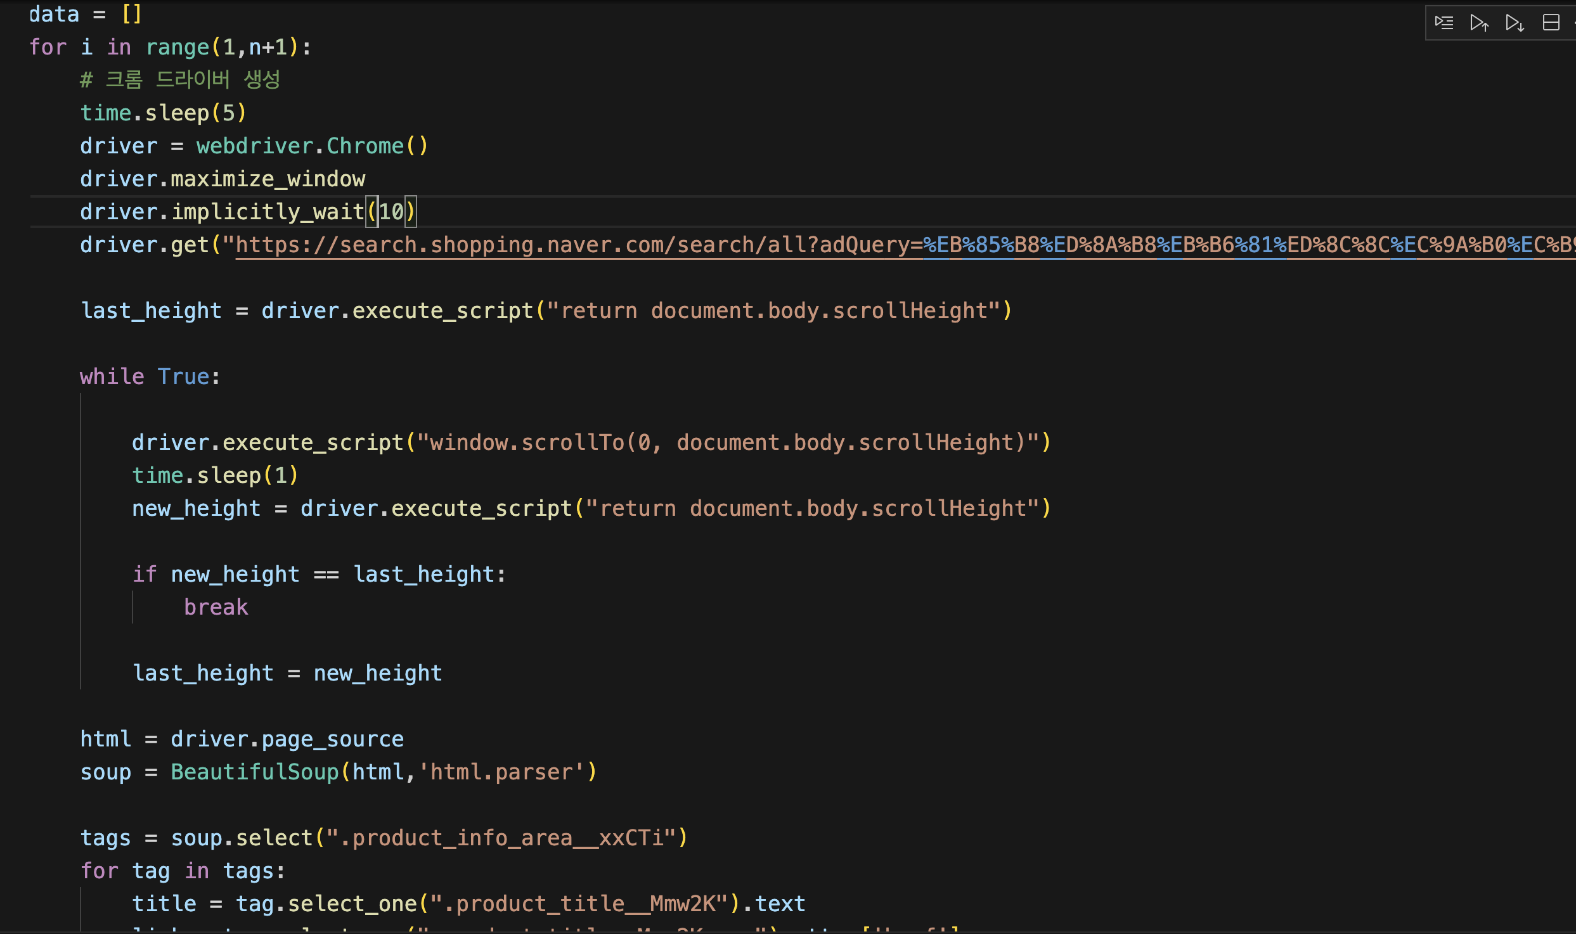Click 'last_height = new_height' line
The image size is (1576, 934).
pos(287,674)
